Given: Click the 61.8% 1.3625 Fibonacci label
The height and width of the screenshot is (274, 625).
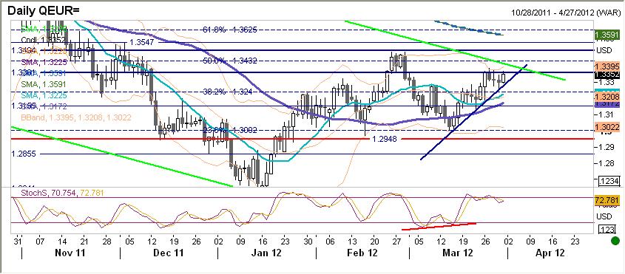Looking at the screenshot, I should [230, 30].
